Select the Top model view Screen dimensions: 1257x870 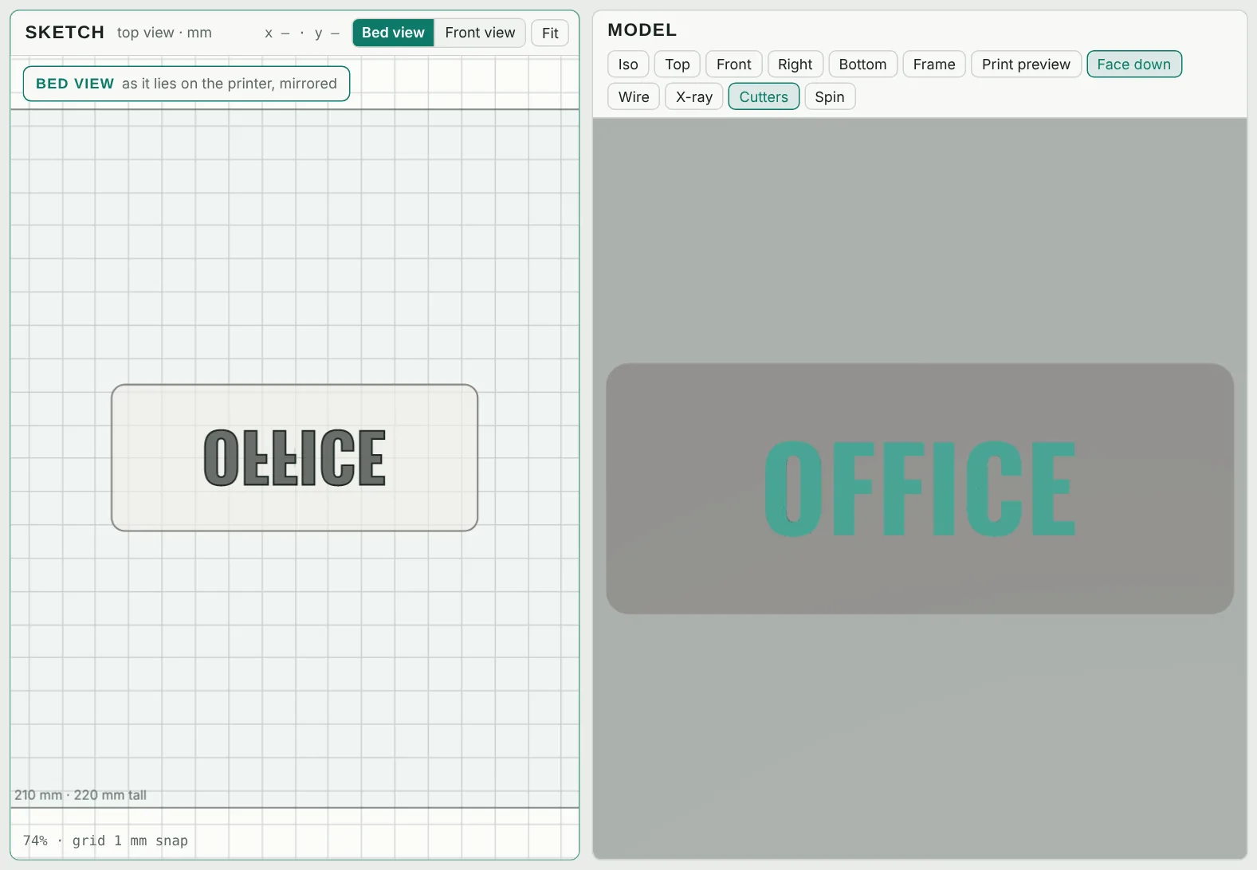pyautogui.click(x=678, y=65)
